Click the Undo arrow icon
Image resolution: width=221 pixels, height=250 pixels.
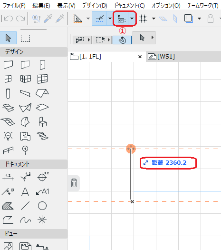[x=8, y=19]
